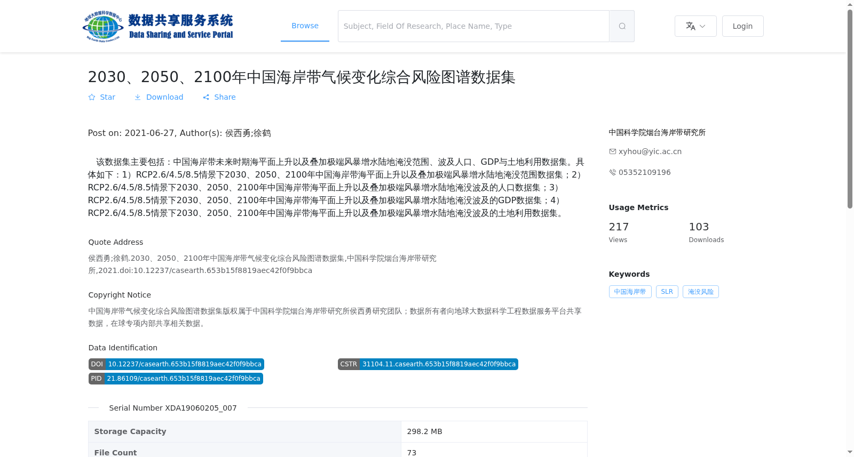Screen dimensions: 854x457
Task: Click the Quote Address citation text
Action: [262, 264]
